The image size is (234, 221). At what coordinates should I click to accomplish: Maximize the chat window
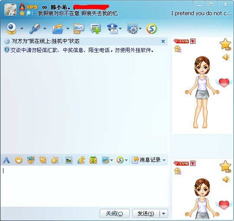tap(211, 4)
